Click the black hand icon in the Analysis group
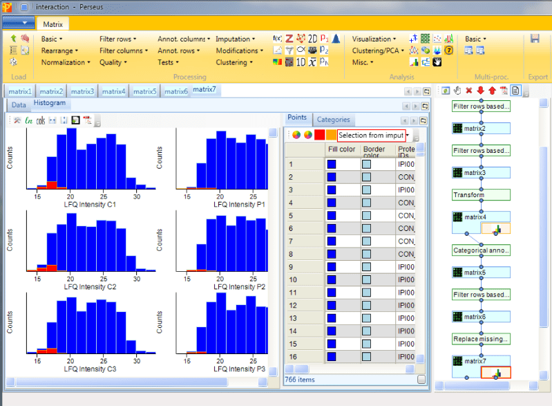 coord(437,62)
